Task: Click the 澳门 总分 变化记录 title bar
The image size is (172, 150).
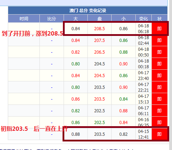Action: [88, 10]
